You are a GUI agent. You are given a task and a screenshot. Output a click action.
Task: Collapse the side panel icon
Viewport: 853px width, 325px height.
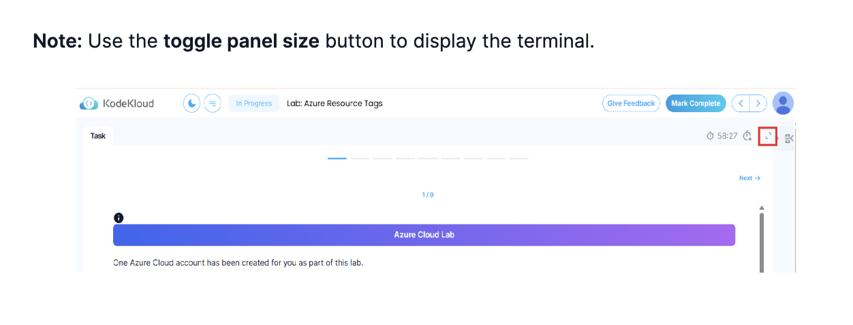pos(789,138)
